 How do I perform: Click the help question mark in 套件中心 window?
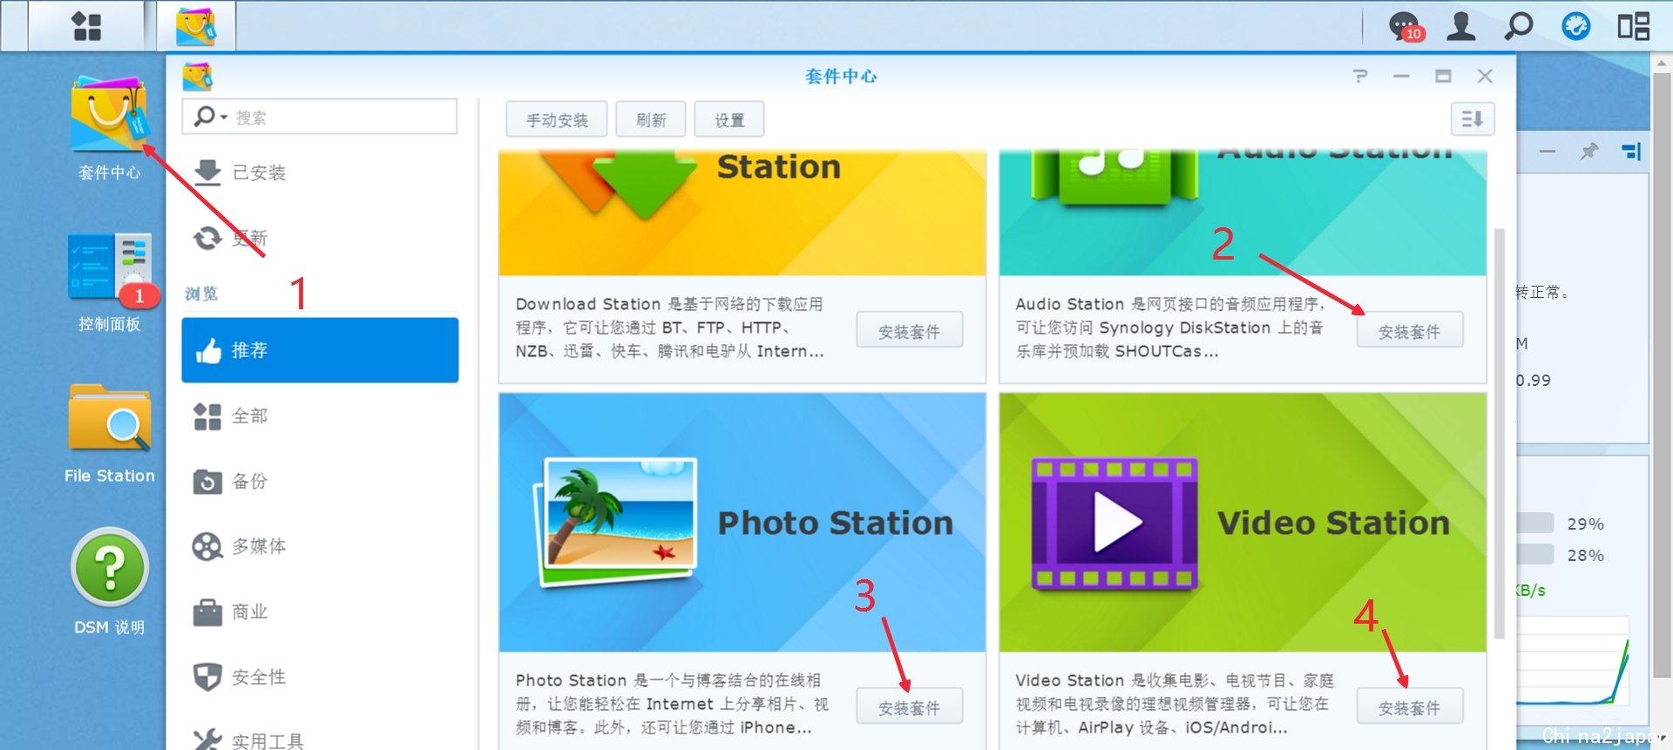click(1360, 77)
